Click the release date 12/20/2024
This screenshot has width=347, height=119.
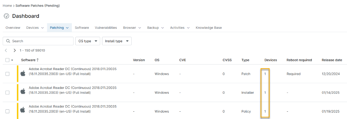331,74
